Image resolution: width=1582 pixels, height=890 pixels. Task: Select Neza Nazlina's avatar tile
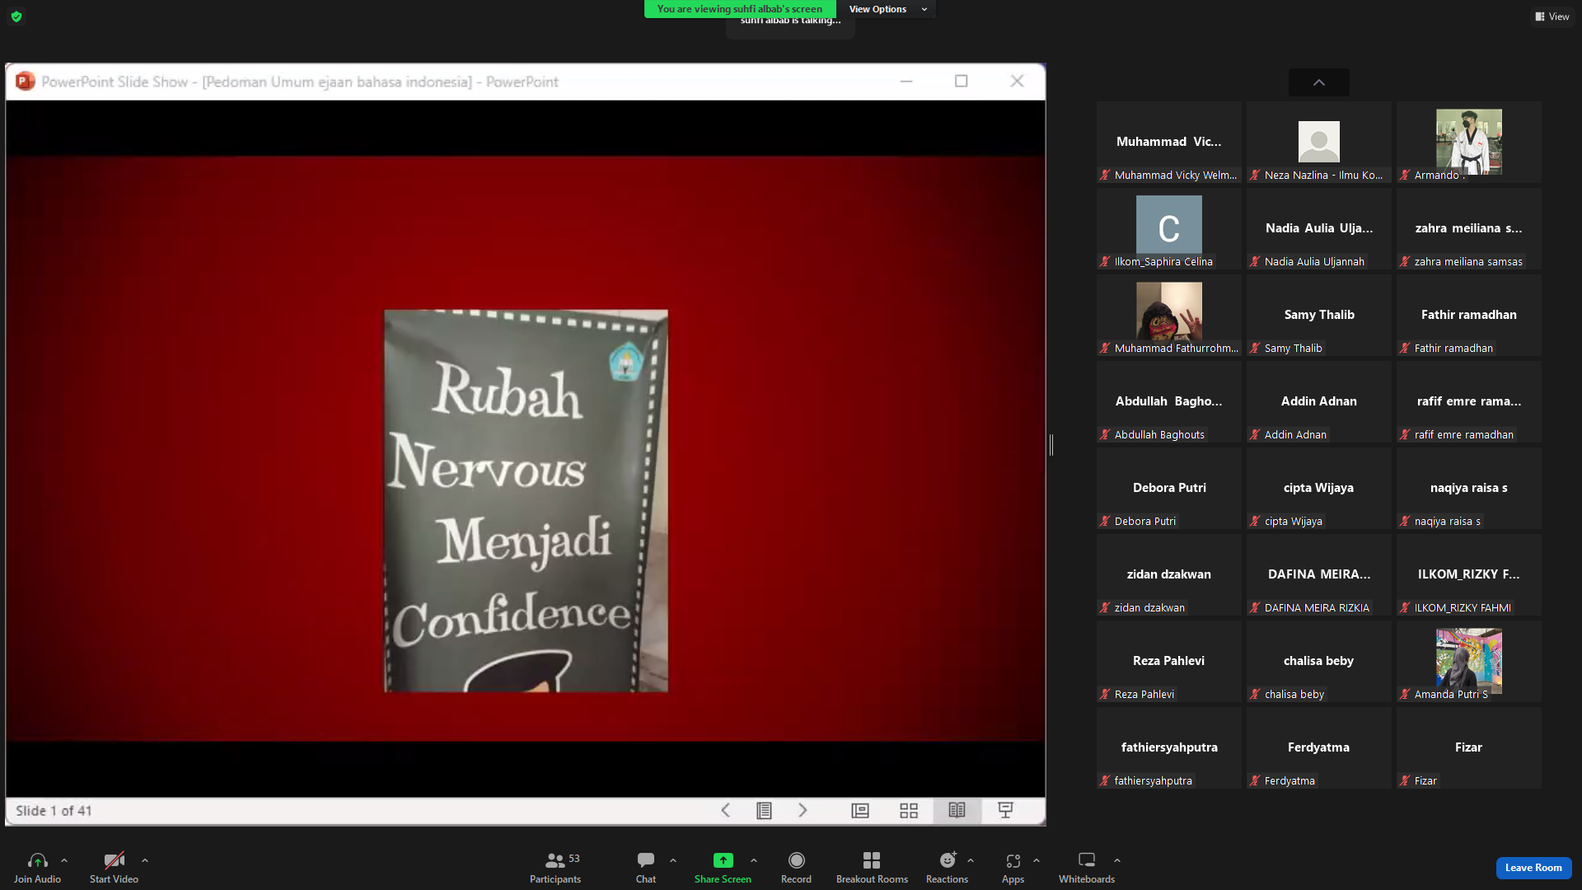pyautogui.click(x=1318, y=142)
